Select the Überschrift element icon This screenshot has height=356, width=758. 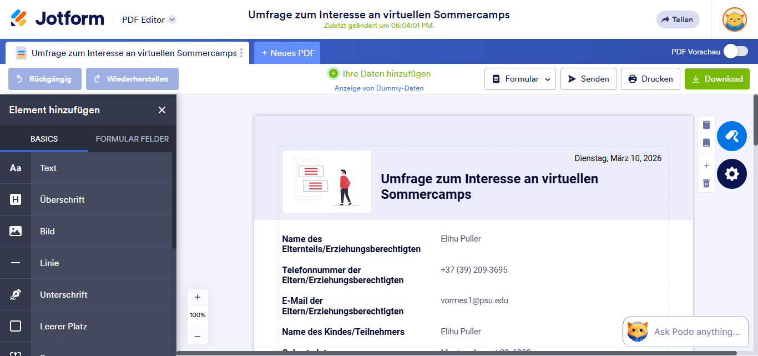point(15,199)
